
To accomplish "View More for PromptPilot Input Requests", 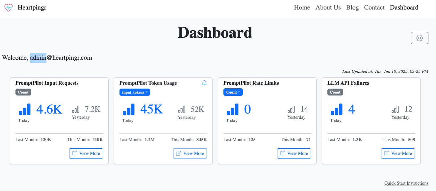I will pyautogui.click(x=86, y=153).
